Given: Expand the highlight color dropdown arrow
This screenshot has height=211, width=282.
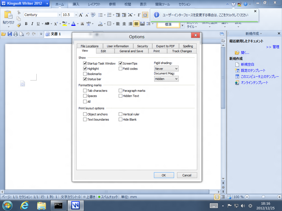Looking at the screenshot, I should point(69,24).
